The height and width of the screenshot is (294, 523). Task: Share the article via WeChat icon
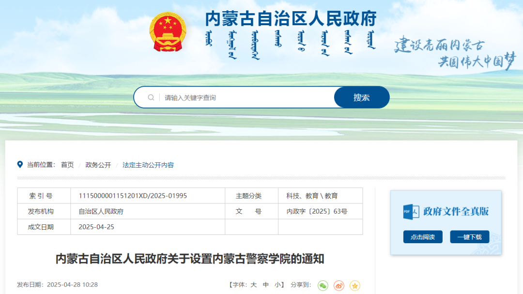[x=322, y=286]
